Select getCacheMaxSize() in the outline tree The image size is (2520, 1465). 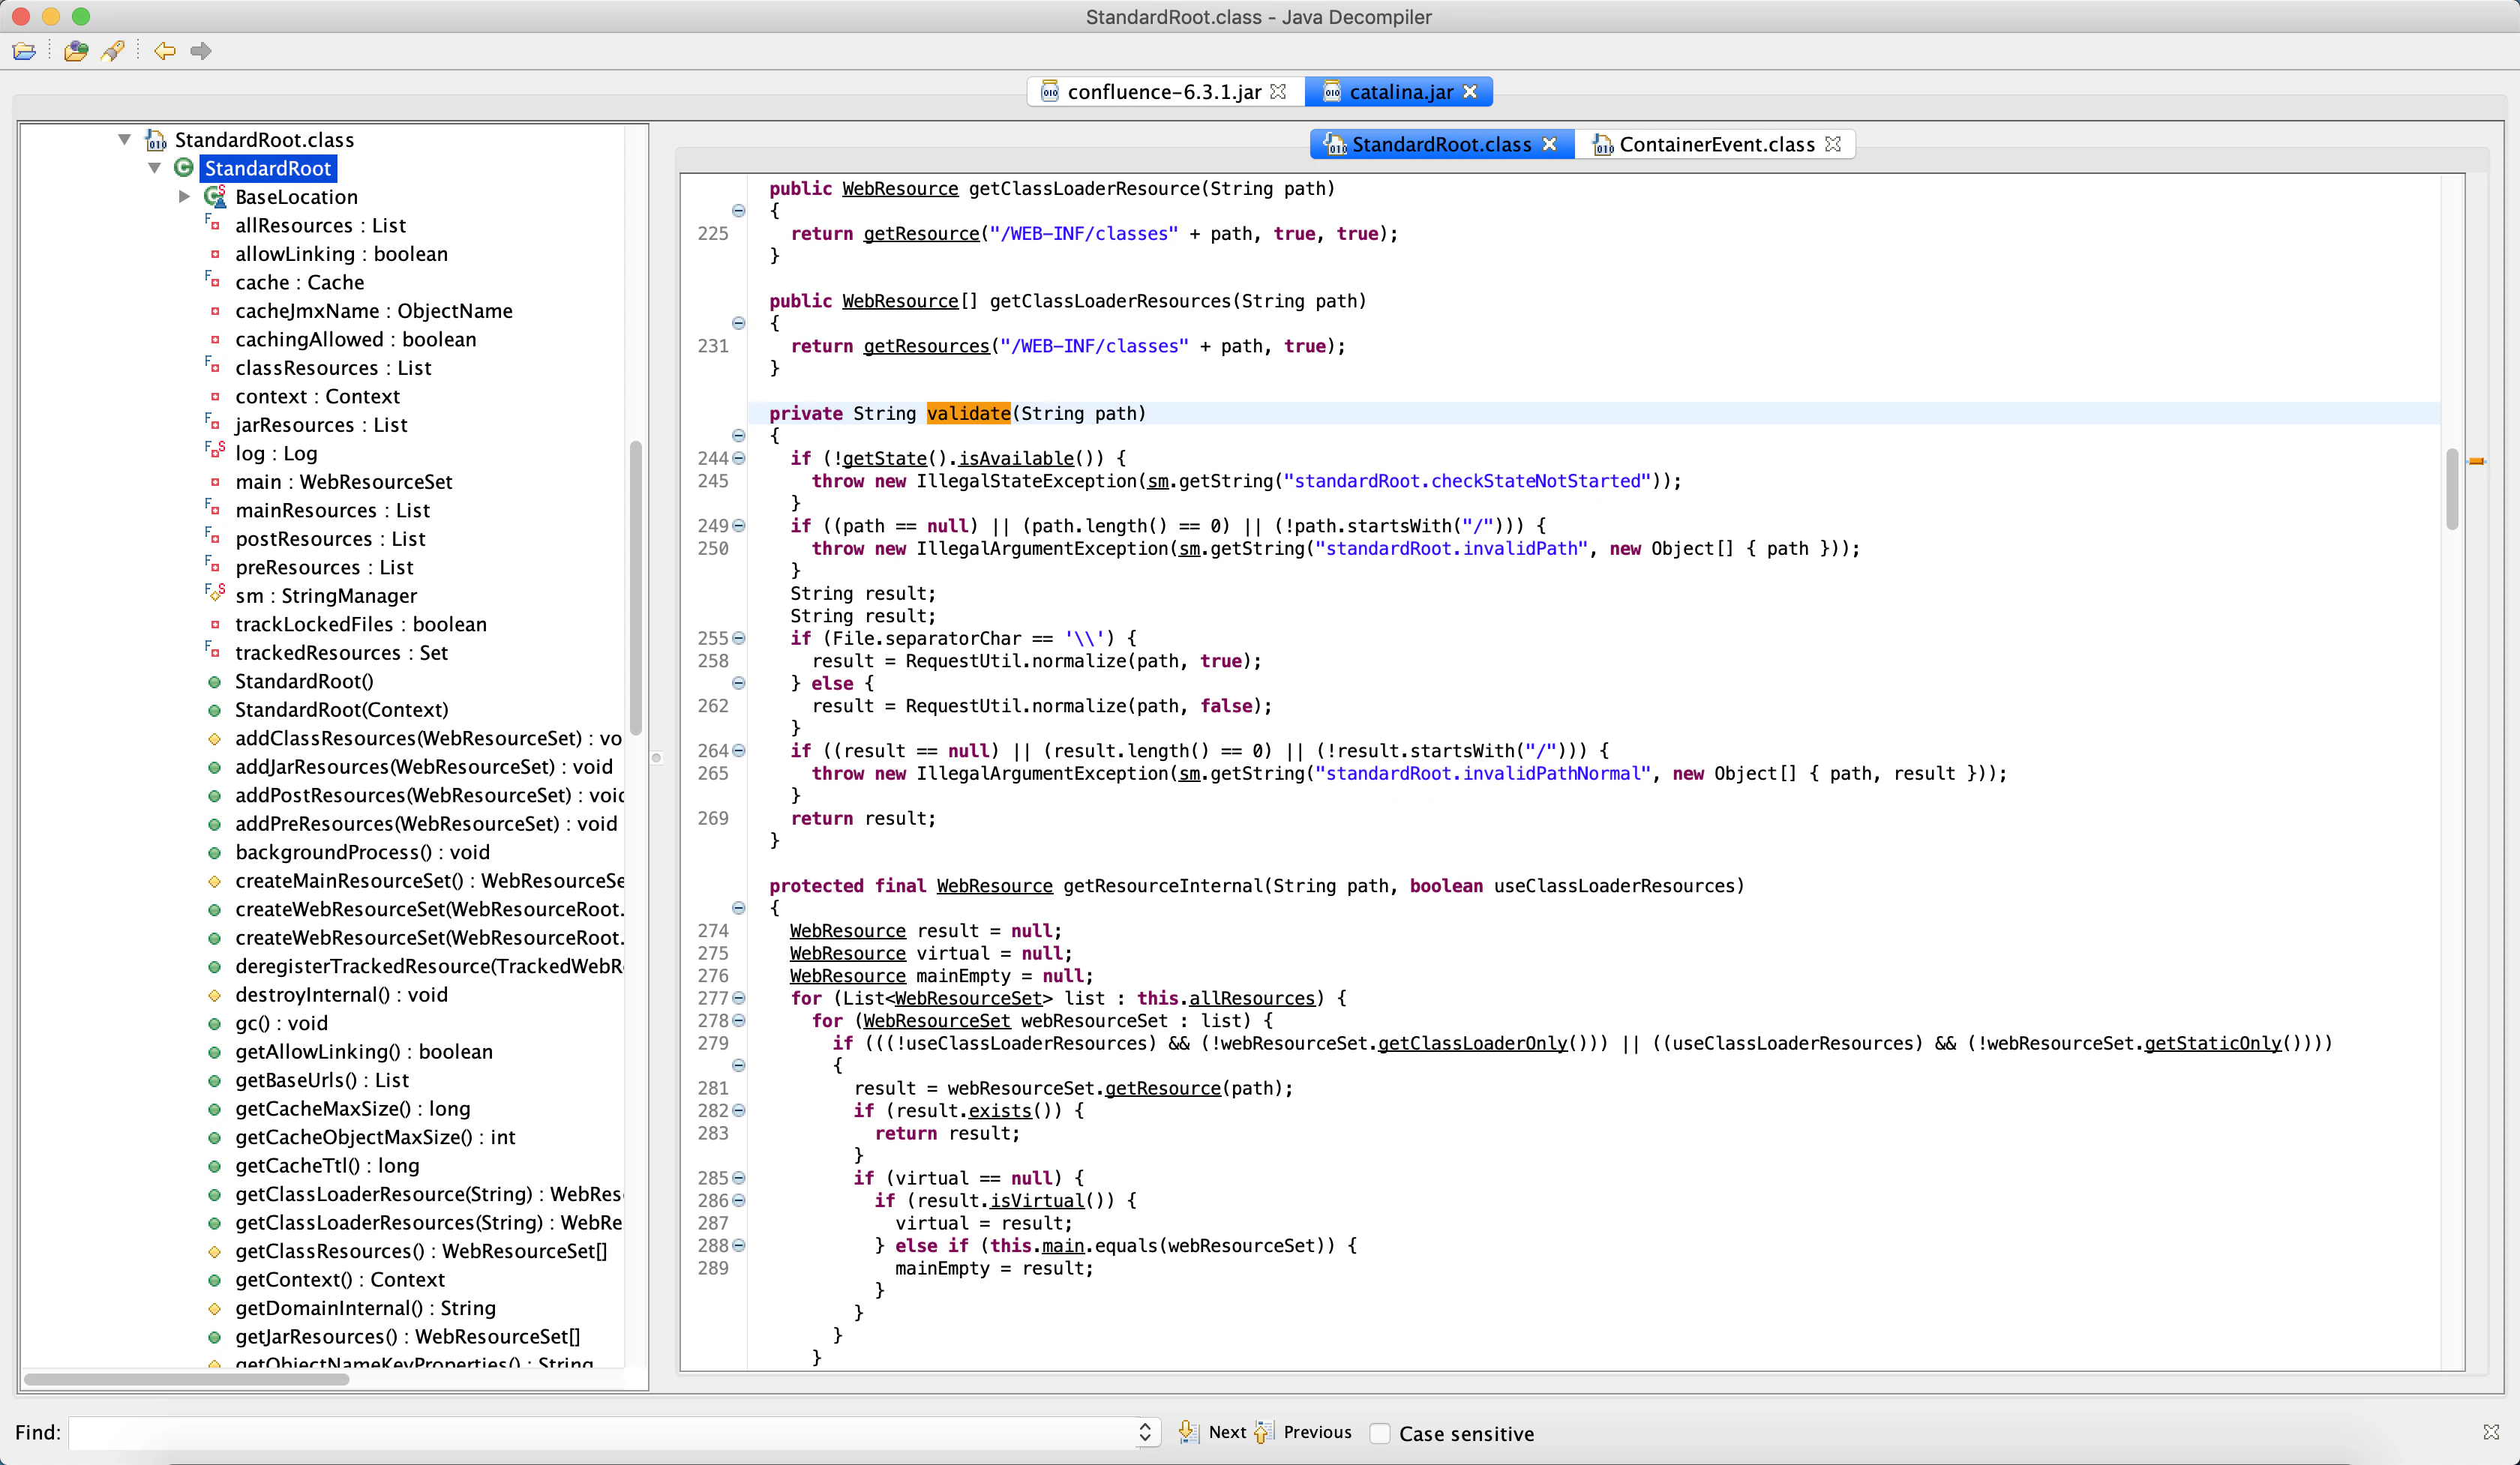[352, 1108]
